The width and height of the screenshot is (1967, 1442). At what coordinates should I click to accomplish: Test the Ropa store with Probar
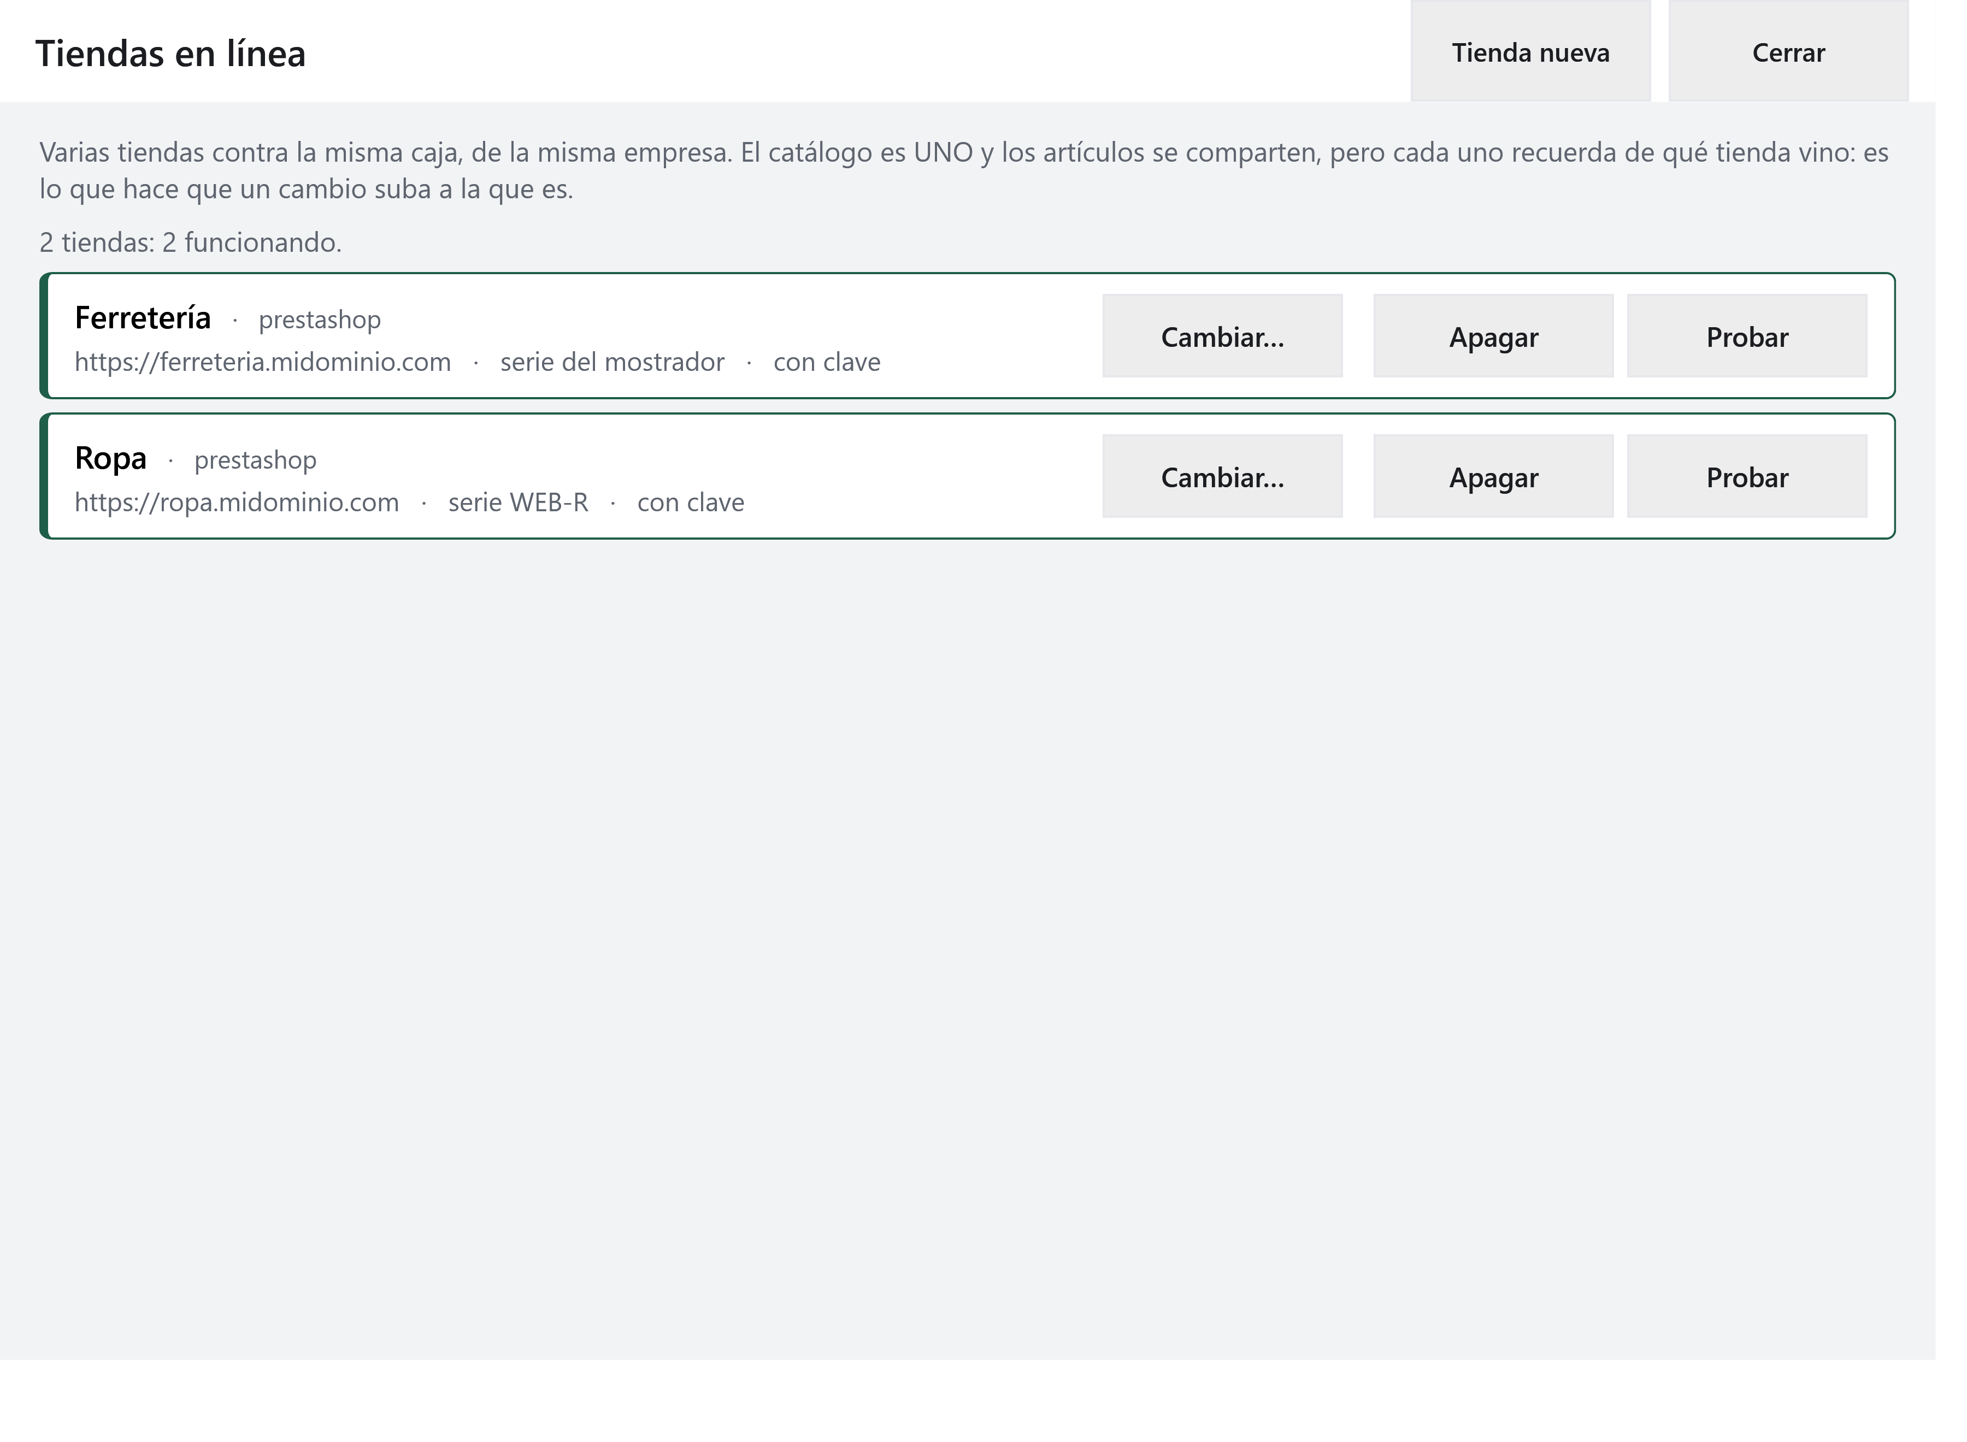[1747, 477]
